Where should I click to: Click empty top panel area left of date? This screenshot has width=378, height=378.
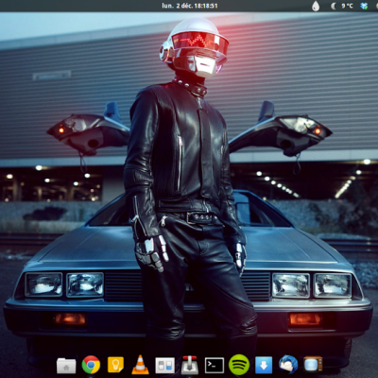point(78,6)
